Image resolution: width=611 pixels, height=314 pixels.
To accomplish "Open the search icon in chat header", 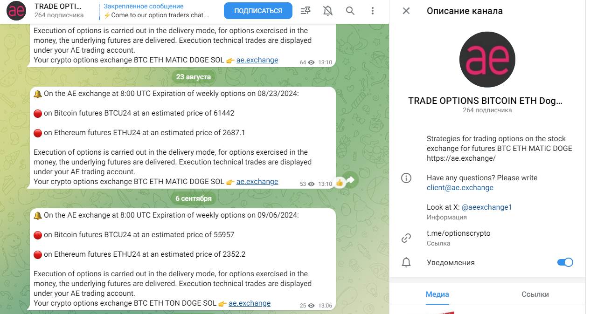I will 350,11.
